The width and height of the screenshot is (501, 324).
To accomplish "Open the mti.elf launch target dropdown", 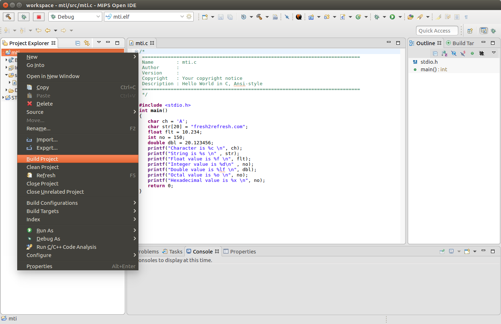I will coord(182,17).
